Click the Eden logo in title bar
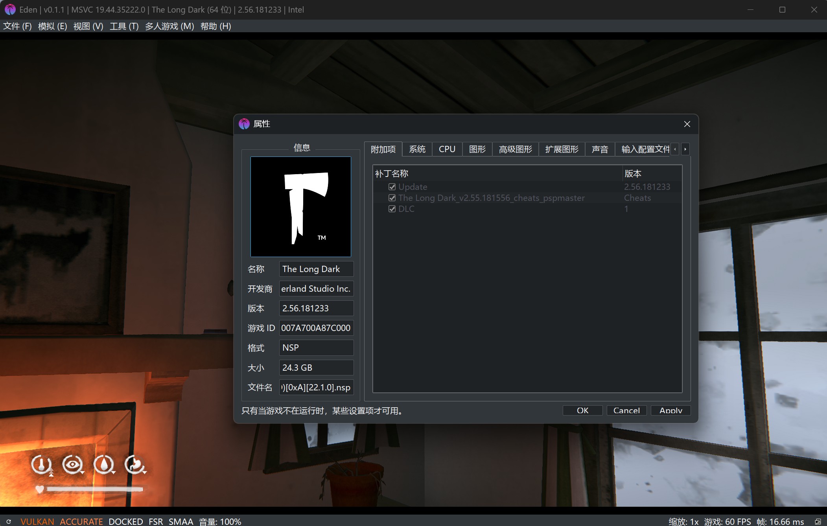This screenshot has width=827, height=526. (10, 9)
